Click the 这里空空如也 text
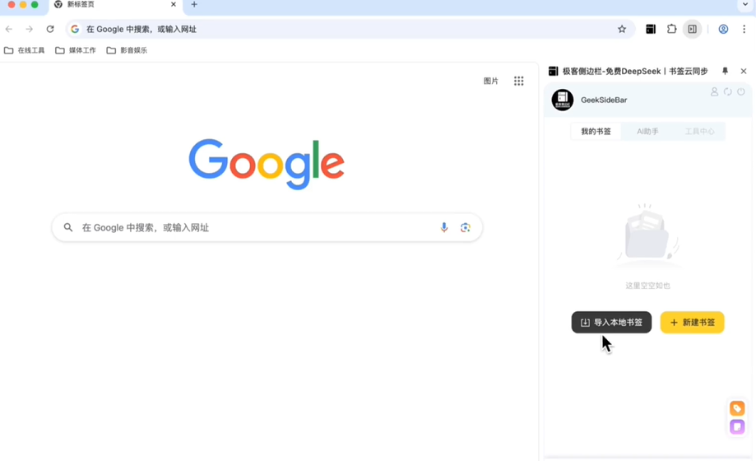 (x=648, y=286)
